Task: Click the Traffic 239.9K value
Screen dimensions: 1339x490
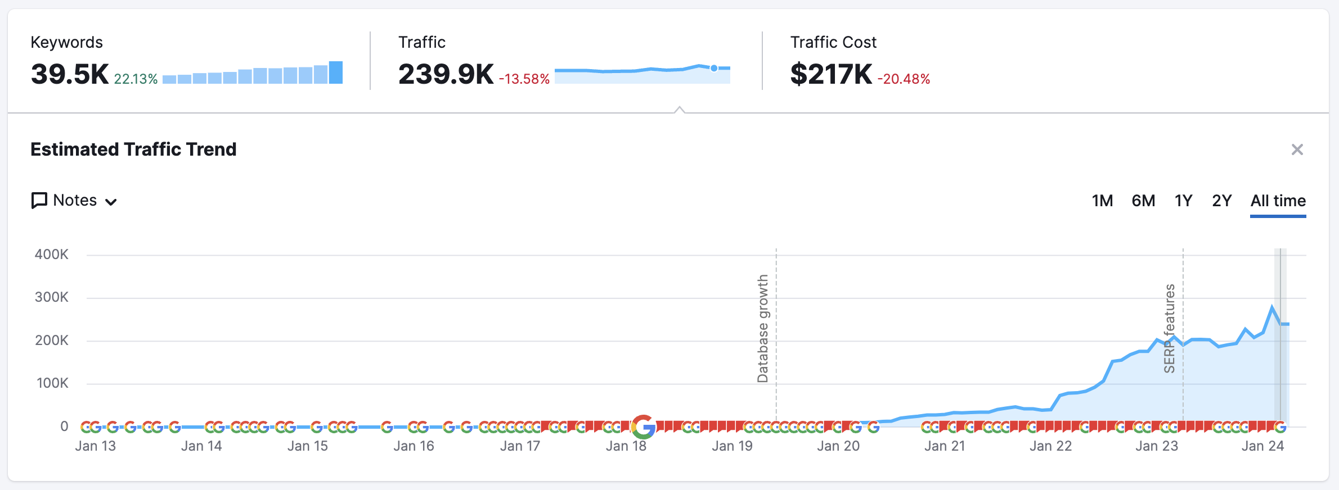Action: pyautogui.click(x=446, y=74)
